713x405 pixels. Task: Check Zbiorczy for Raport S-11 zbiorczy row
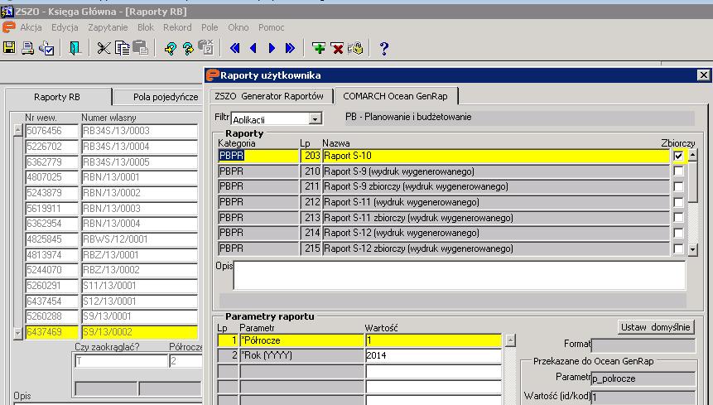(x=678, y=218)
